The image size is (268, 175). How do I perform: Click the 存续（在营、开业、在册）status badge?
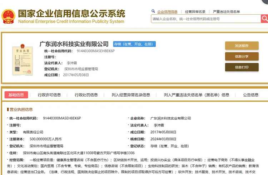pos(134,44)
